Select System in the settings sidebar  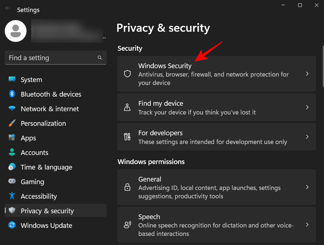click(31, 79)
